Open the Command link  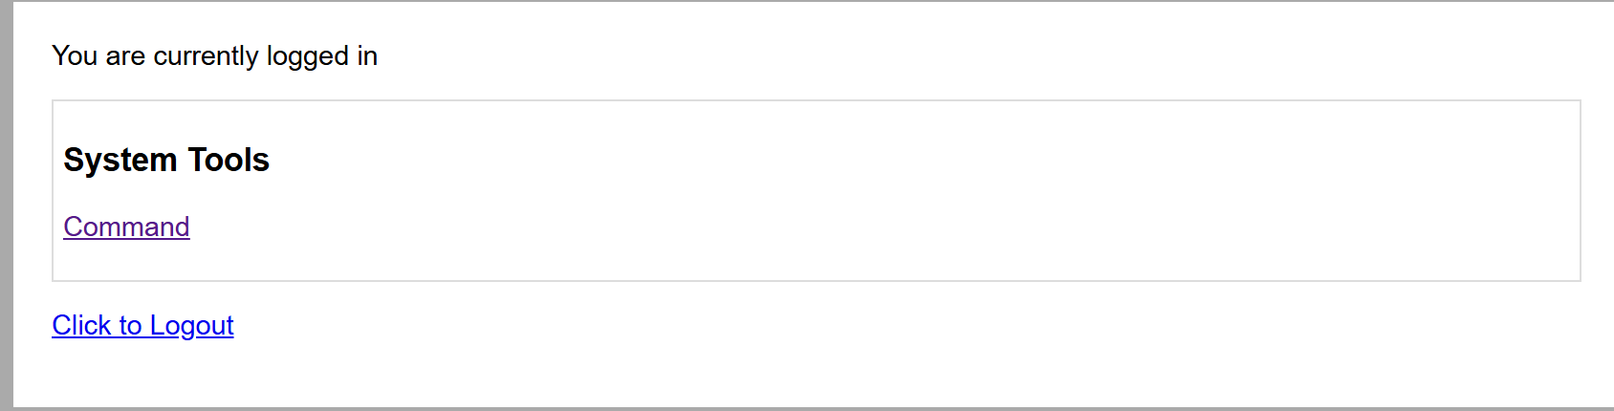126,227
